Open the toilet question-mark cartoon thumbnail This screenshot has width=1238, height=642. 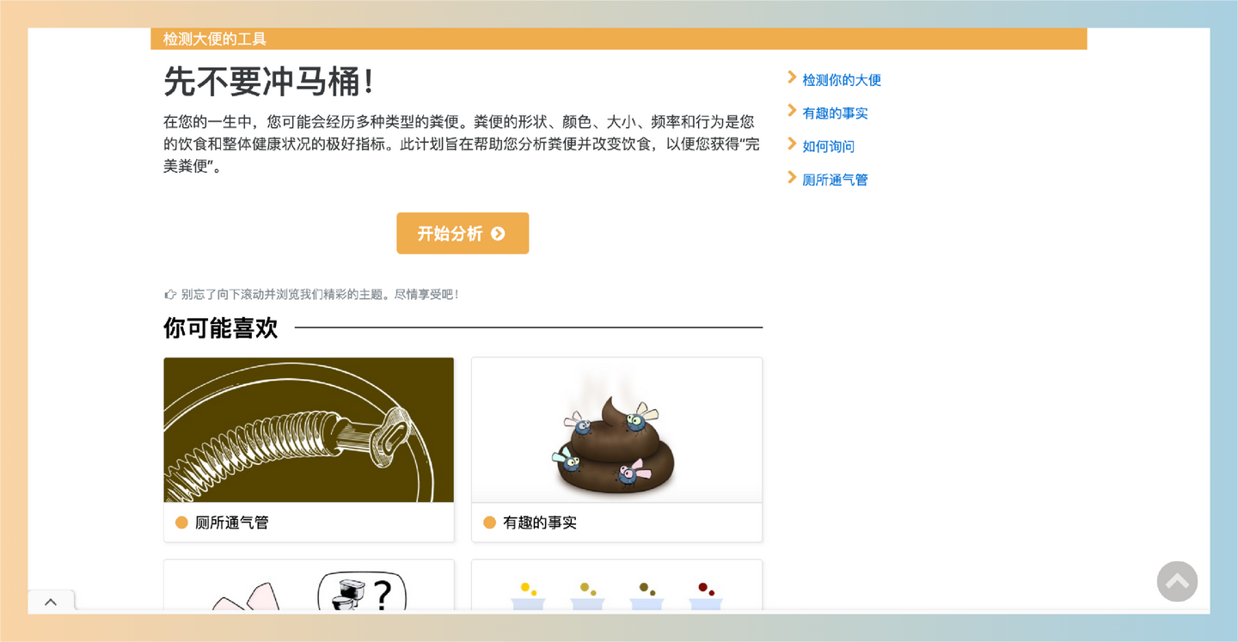309,586
